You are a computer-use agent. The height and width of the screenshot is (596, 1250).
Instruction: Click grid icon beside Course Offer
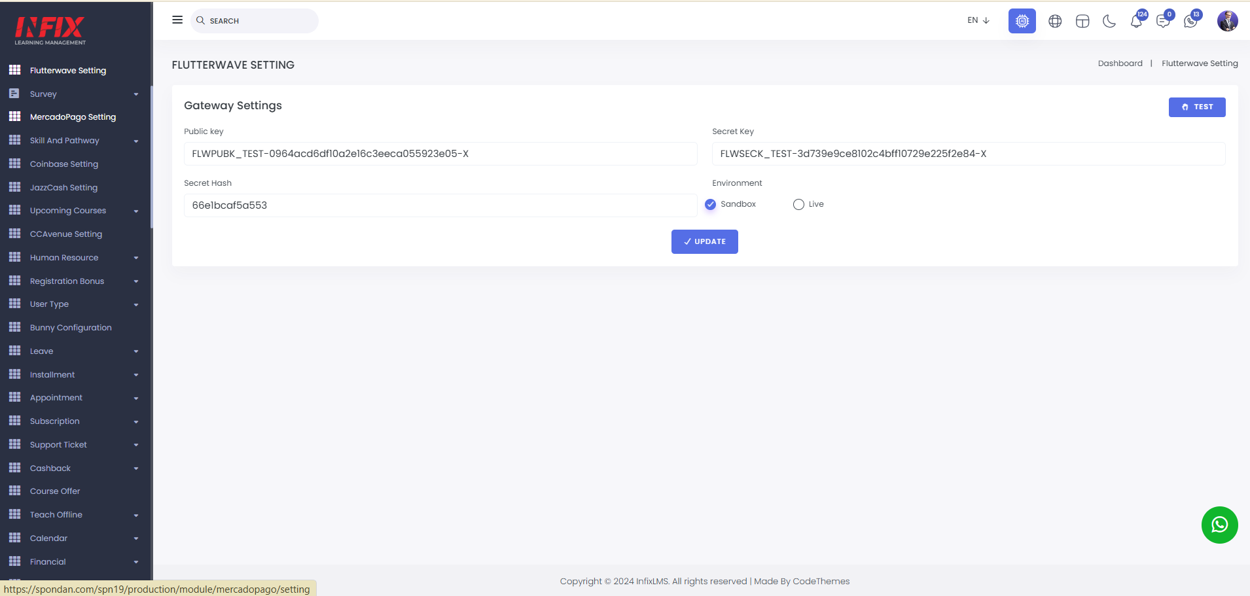14,491
